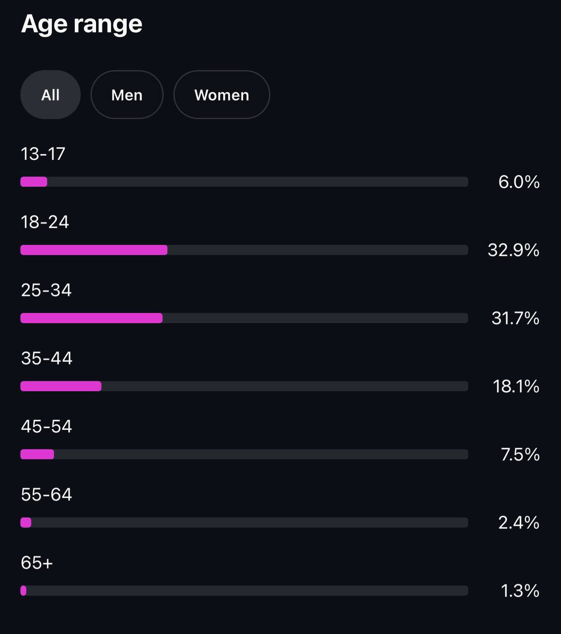Click the 13-17 age group bar
The image size is (561, 634).
tap(244, 182)
